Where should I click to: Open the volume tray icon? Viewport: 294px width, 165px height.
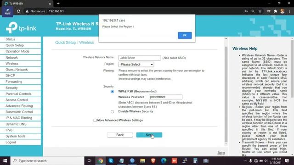[266, 161]
